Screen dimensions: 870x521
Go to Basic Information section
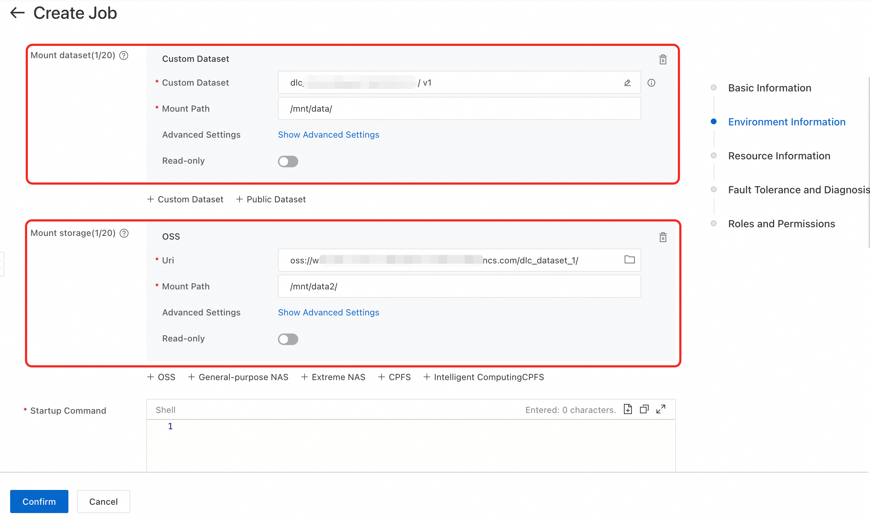(x=769, y=88)
